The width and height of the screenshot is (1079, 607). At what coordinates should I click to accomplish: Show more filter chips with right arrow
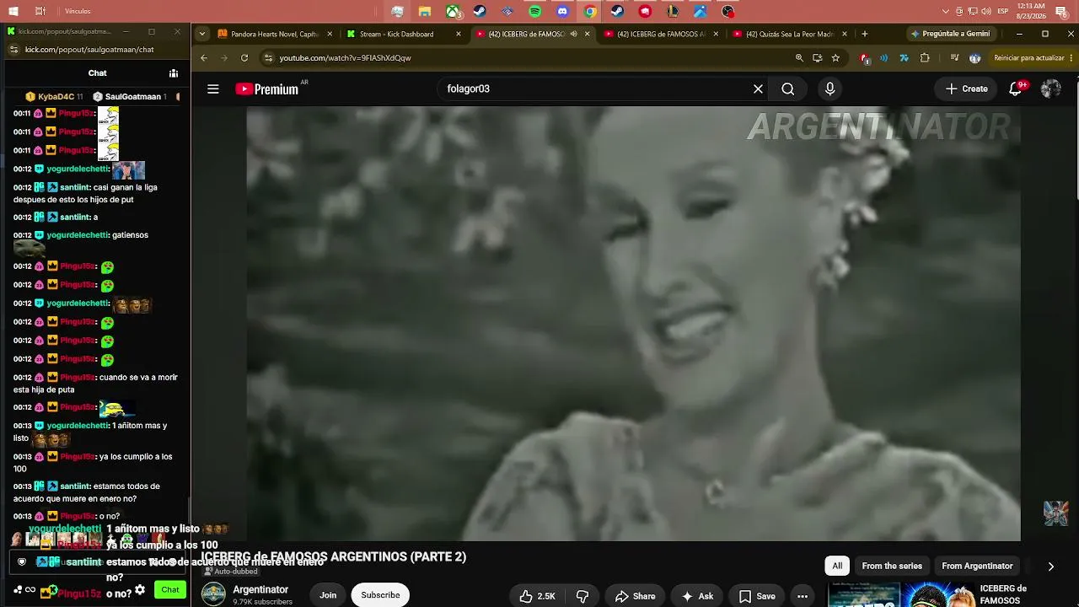click(1050, 567)
